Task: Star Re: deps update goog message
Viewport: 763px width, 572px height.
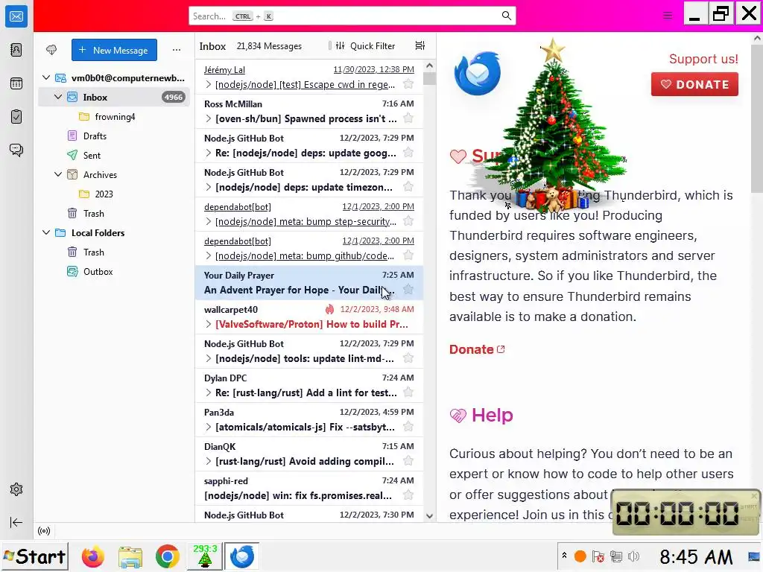Action: (408, 153)
